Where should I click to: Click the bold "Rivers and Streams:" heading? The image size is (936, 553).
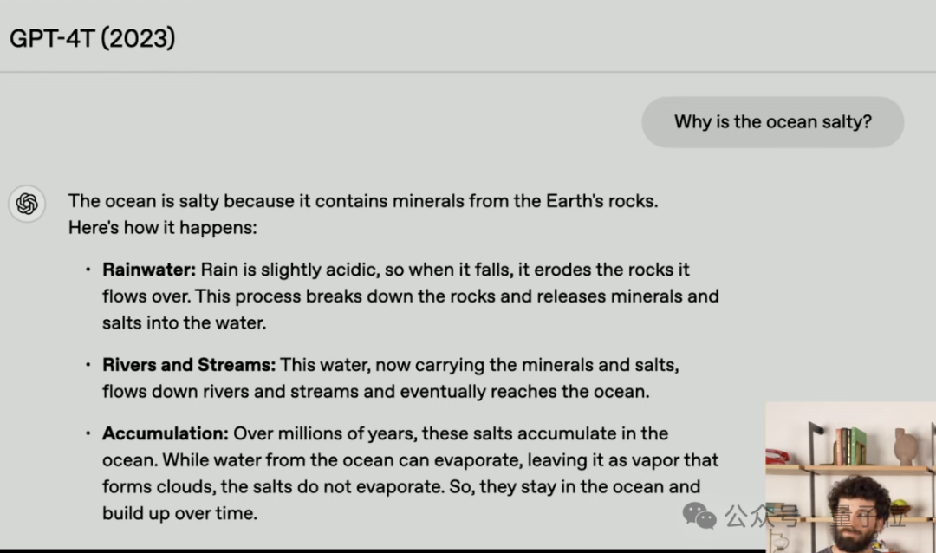pyautogui.click(x=188, y=365)
